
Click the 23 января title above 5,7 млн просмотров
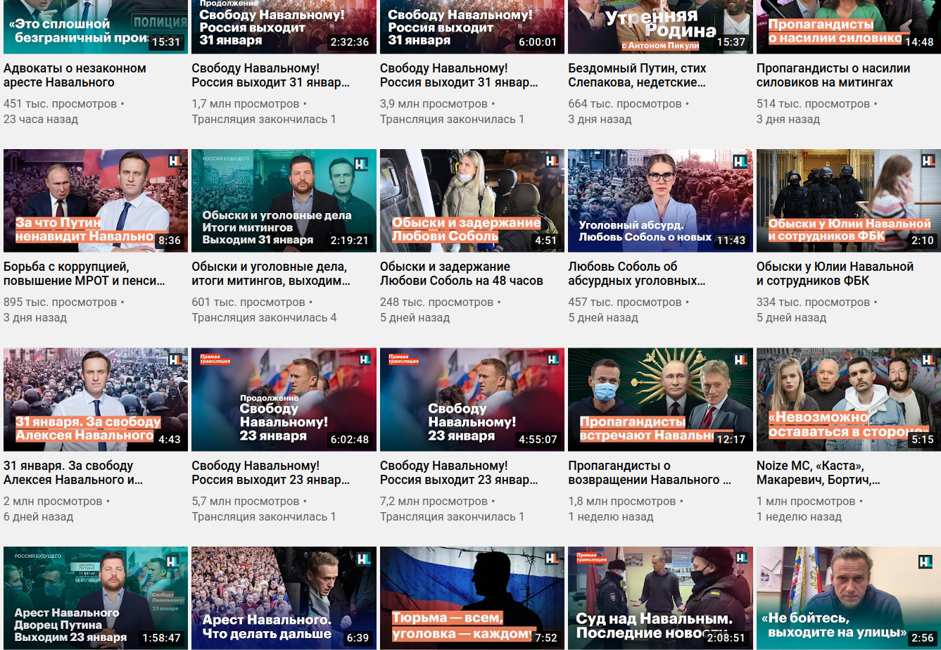pos(270,473)
